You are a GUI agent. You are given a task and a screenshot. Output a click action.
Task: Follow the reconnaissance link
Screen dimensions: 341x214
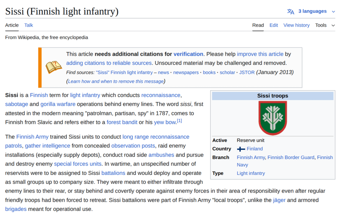(x=161, y=95)
